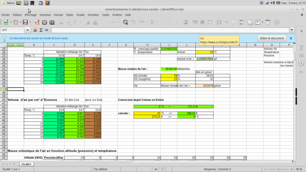The height and width of the screenshot is (172, 306).
Task: Click the Éditer le document button
Action: 272,38
